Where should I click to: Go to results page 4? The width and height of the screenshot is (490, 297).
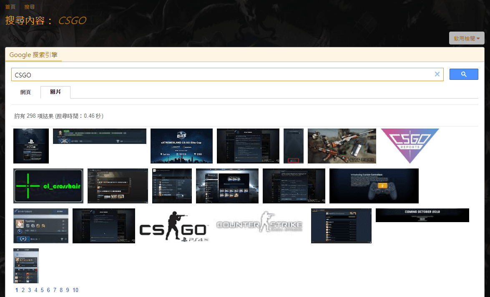point(36,290)
